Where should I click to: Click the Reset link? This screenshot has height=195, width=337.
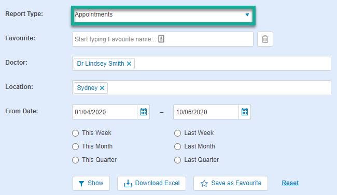[290, 183]
